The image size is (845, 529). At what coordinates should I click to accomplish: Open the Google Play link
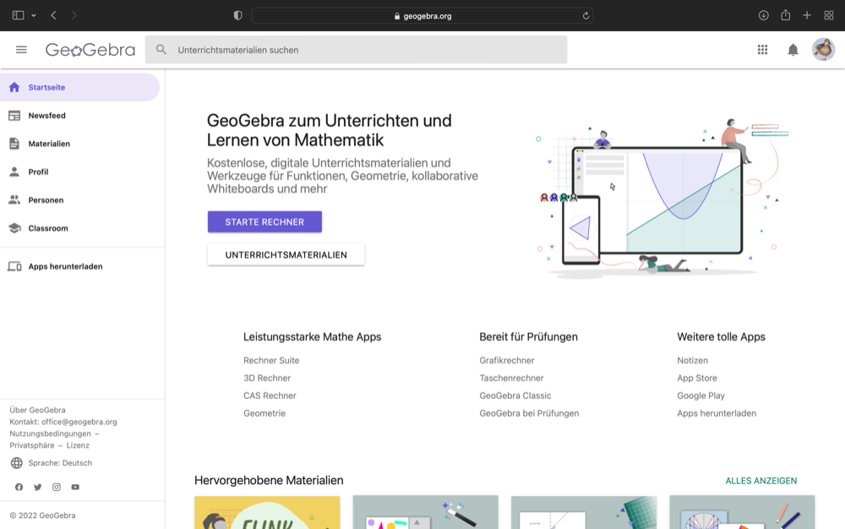click(701, 395)
